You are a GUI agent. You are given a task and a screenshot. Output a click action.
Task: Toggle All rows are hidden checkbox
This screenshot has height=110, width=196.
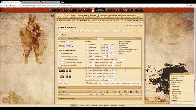coord(60,53)
